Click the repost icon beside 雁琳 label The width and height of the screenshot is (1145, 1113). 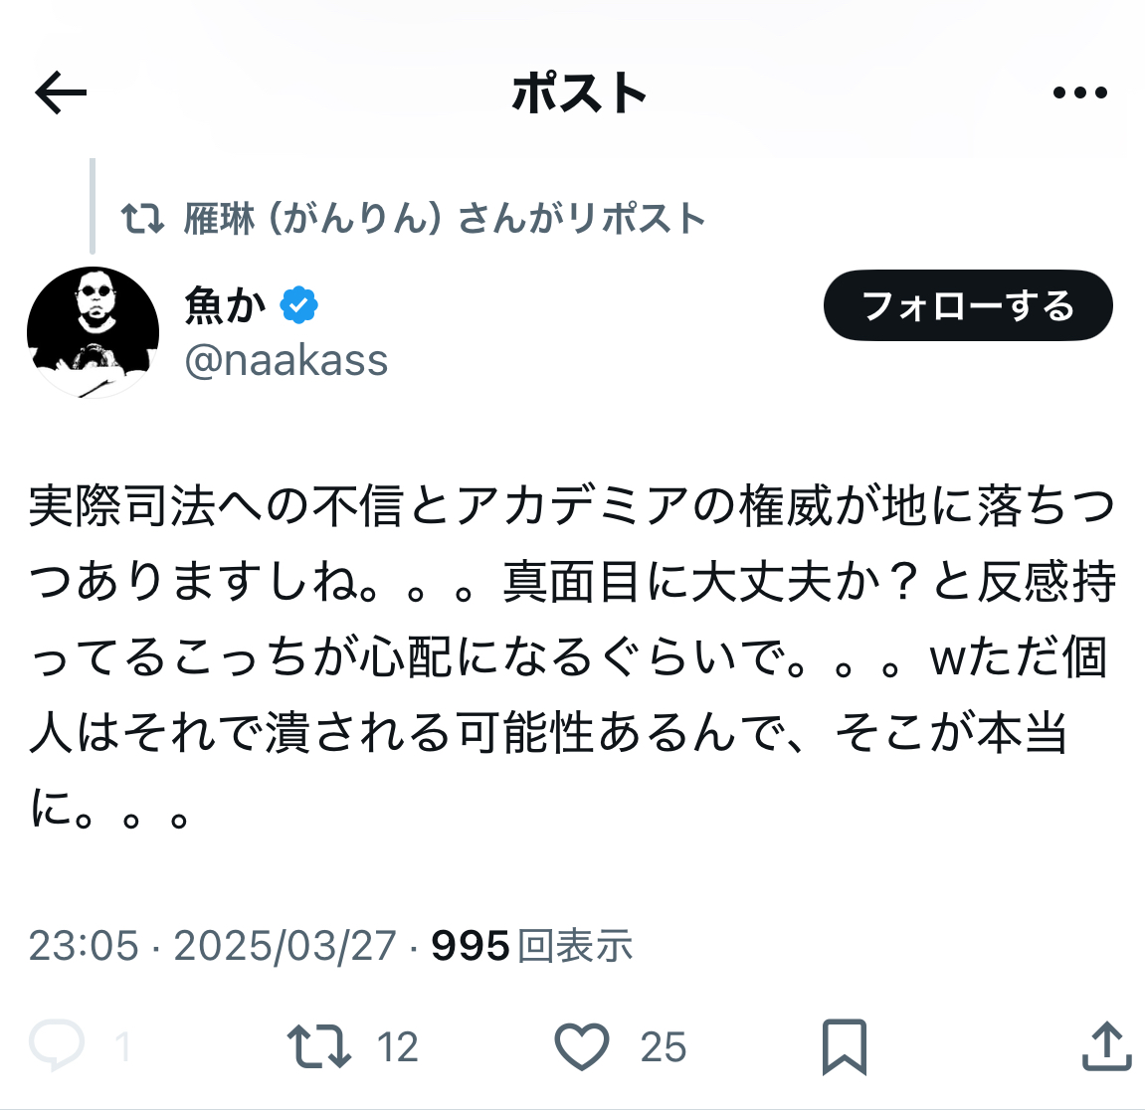(141, 219)
